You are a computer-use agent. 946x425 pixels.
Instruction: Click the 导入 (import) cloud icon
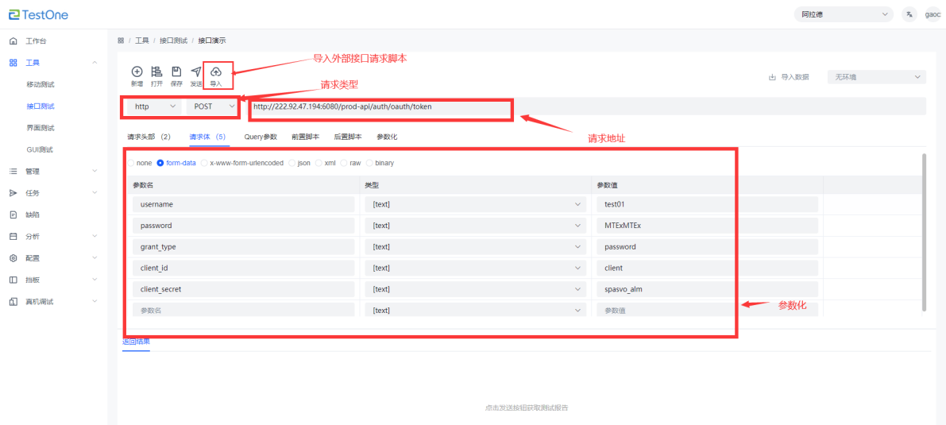pos(216,72)
